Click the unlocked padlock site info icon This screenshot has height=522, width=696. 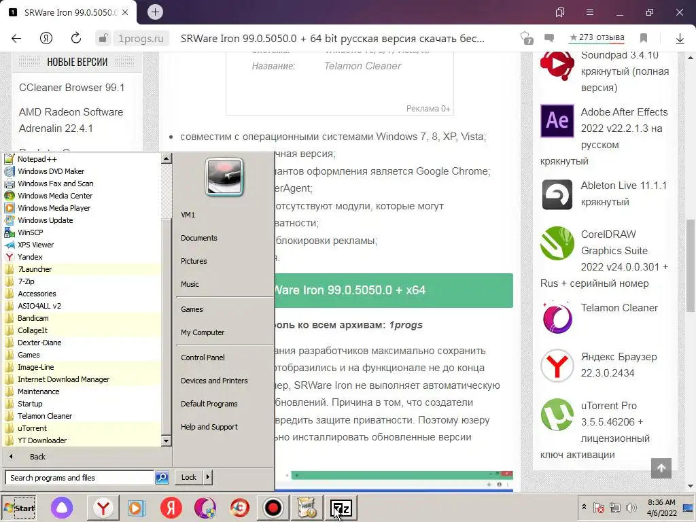(103, 38)
